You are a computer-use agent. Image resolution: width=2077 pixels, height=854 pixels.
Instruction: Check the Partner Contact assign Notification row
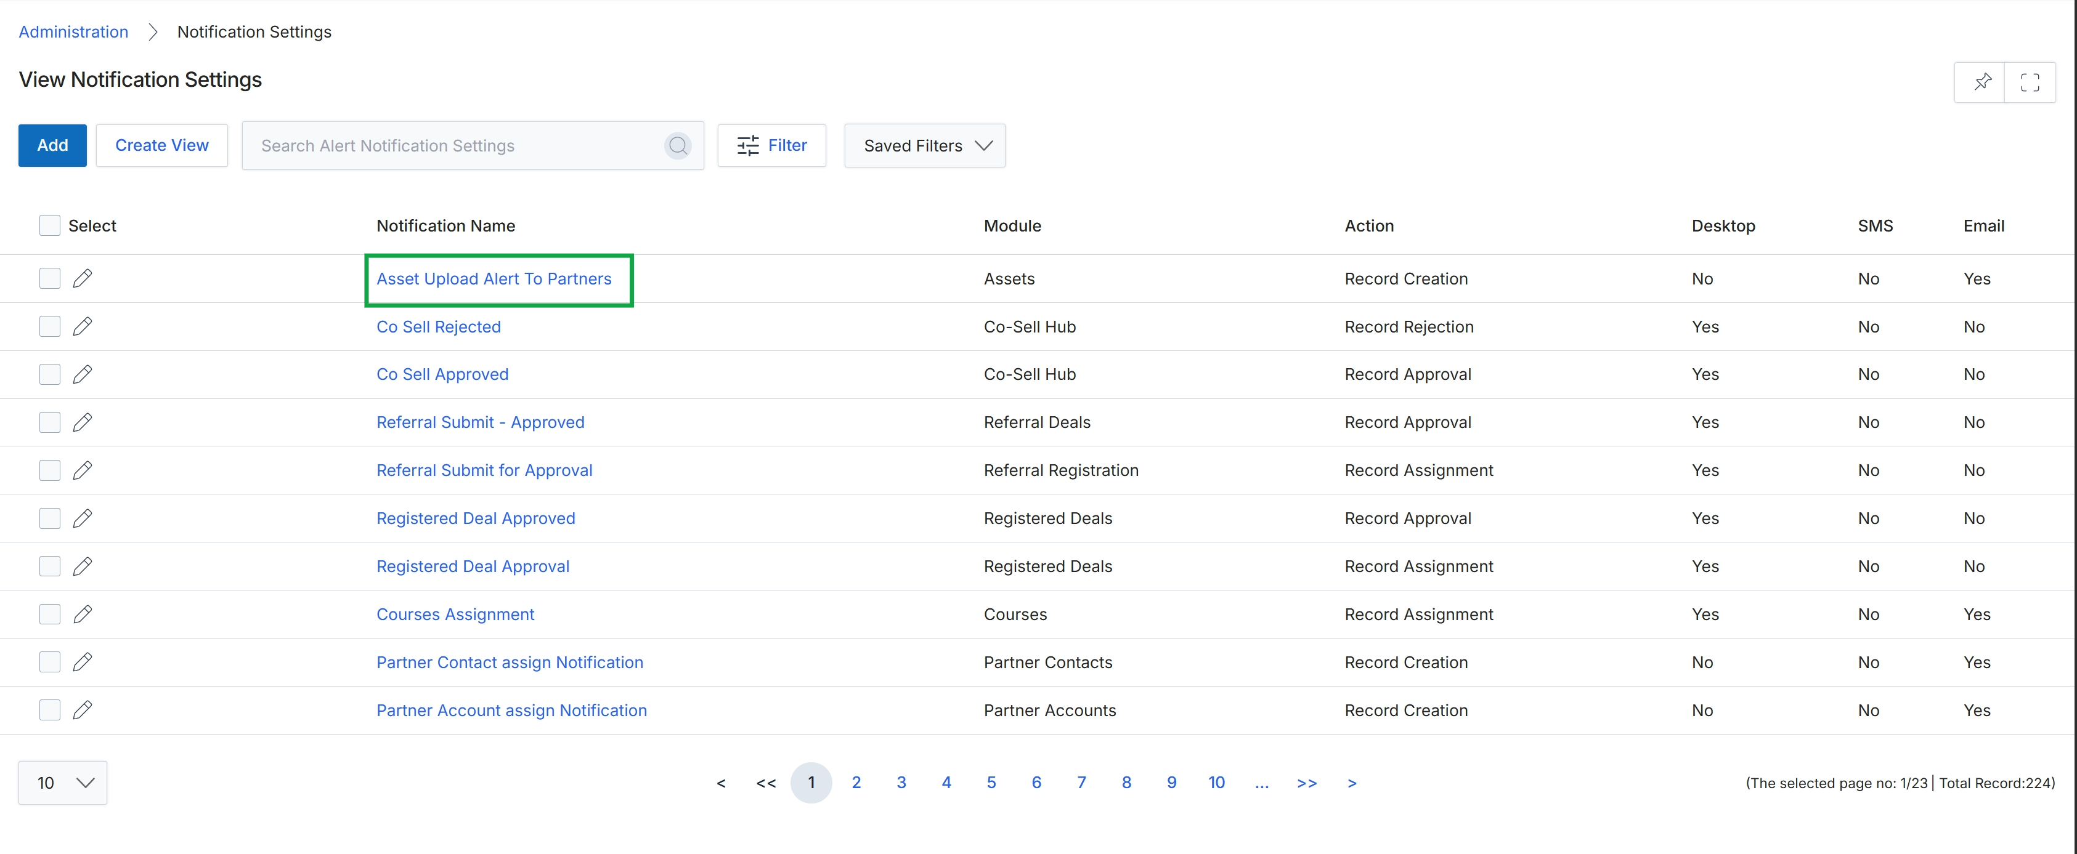coord(50,663)
